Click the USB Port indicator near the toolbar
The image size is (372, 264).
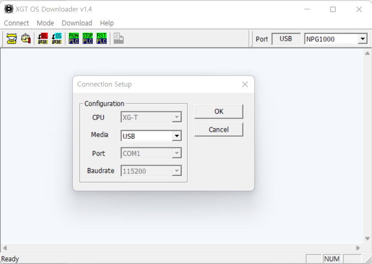(x=286, y=39)
